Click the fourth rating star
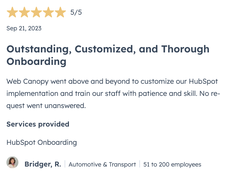 tap(48, 12)
